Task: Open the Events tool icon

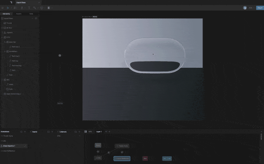Action: (42, 8)
